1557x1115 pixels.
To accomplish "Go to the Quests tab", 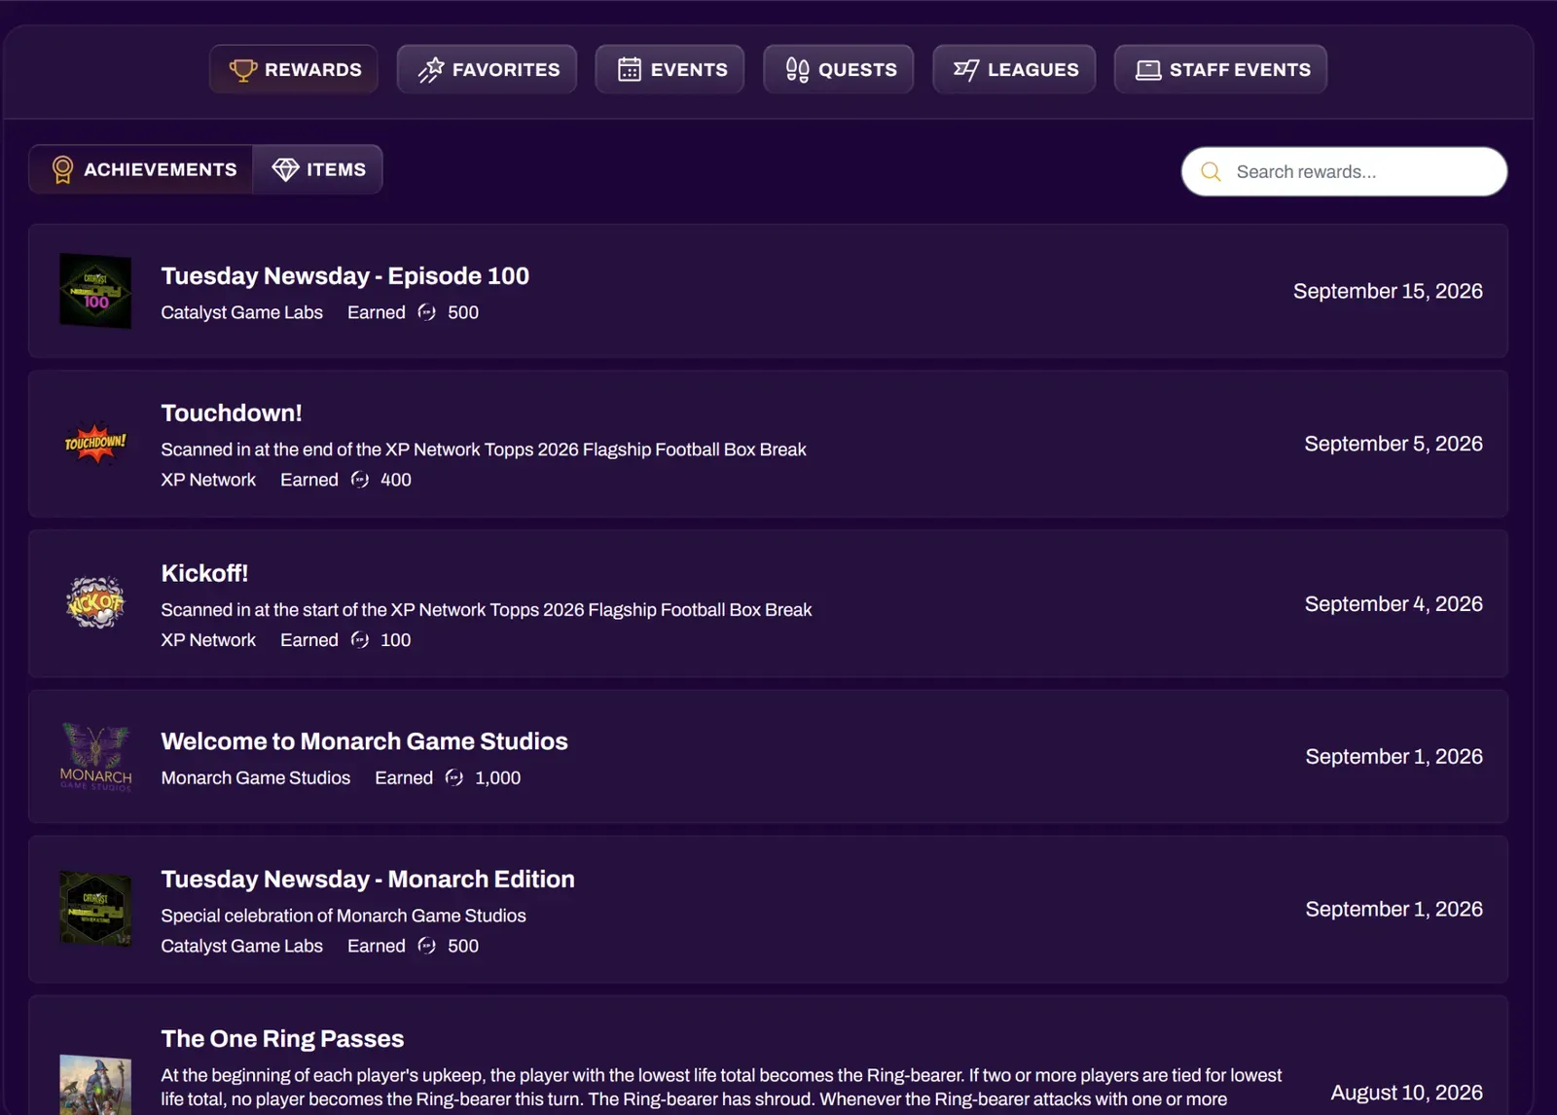I will [x=839, y=69].
